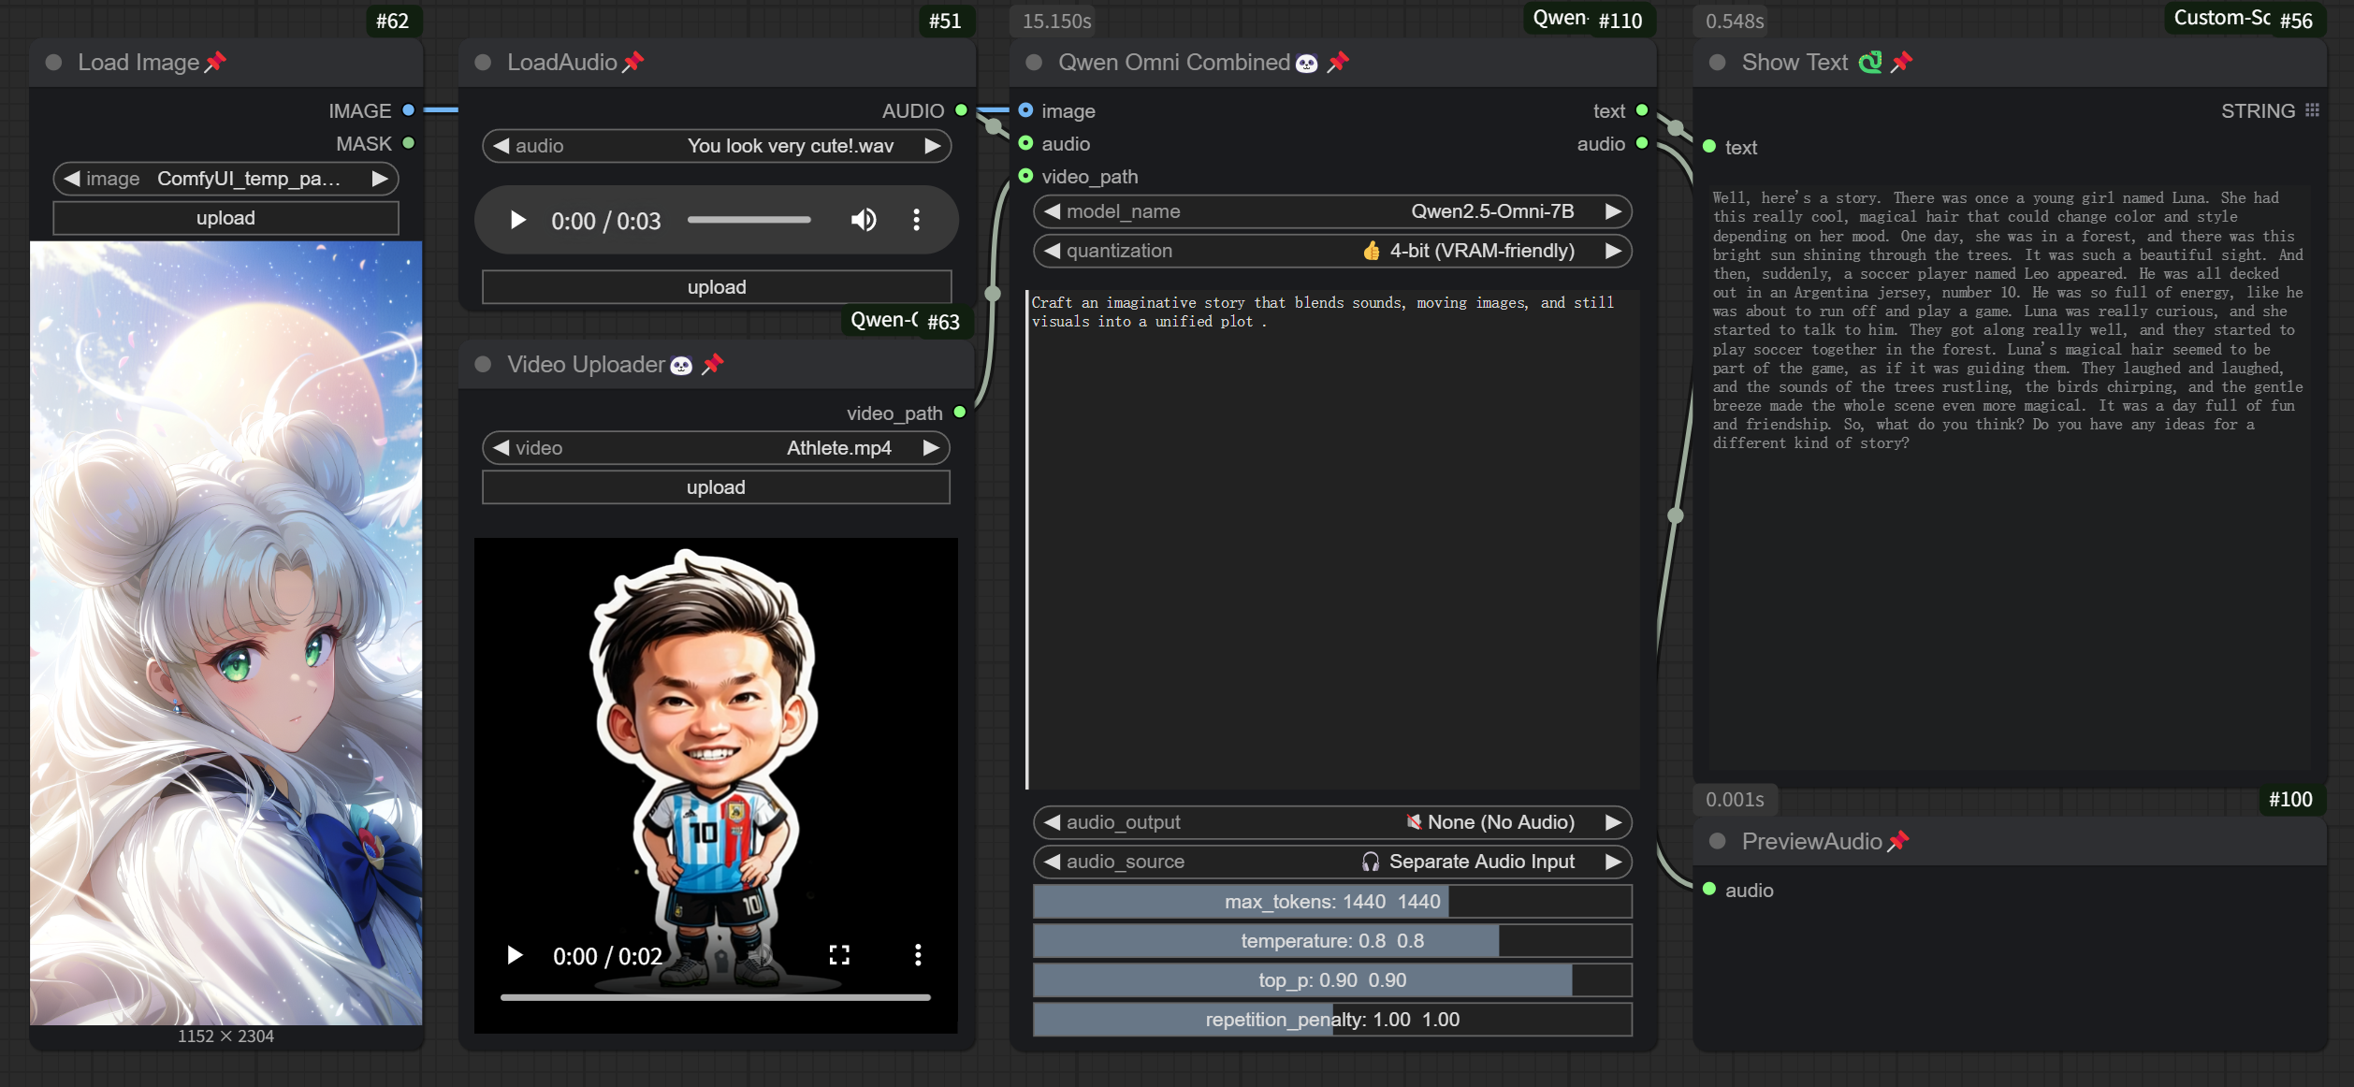Viewport: 2354px width, 1087px height.
Task: Click the Qwen-( #63 badge
Action: pos(906,321)
